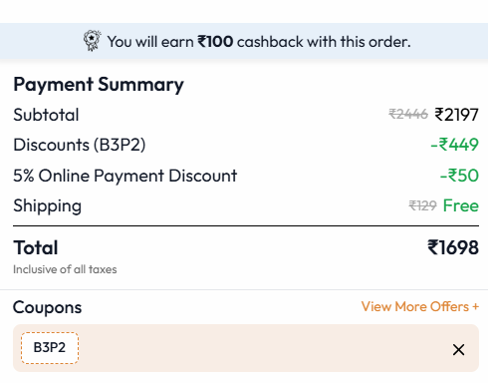The height and width of the screenshot is (383, 488).
Task: Click the Coupons section heading
Action: point(47,307)
